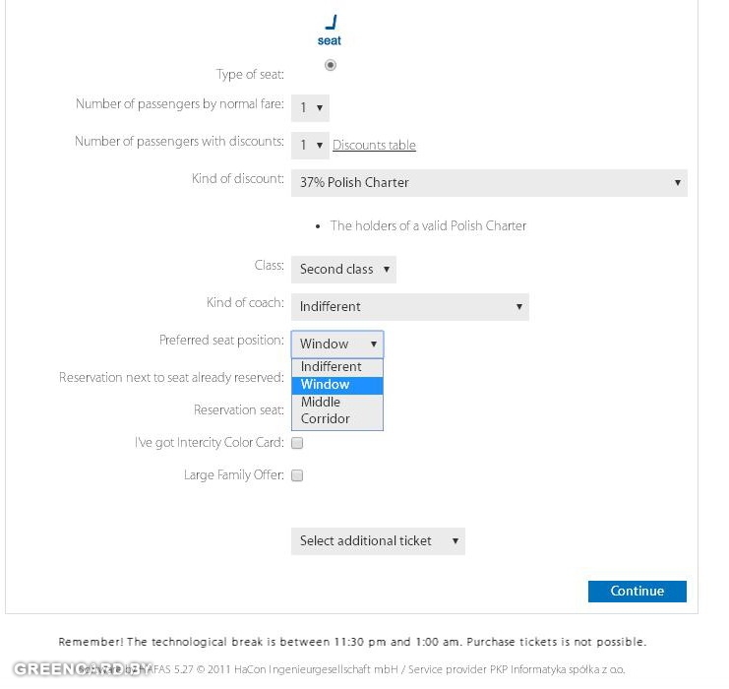Open the Discounts table link
The height and width of the screenshot is (689, 729).
(x=374, y=146)
